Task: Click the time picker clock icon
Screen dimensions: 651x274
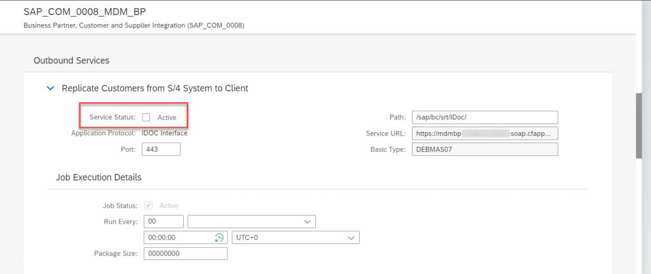Action: coord(219,238)
